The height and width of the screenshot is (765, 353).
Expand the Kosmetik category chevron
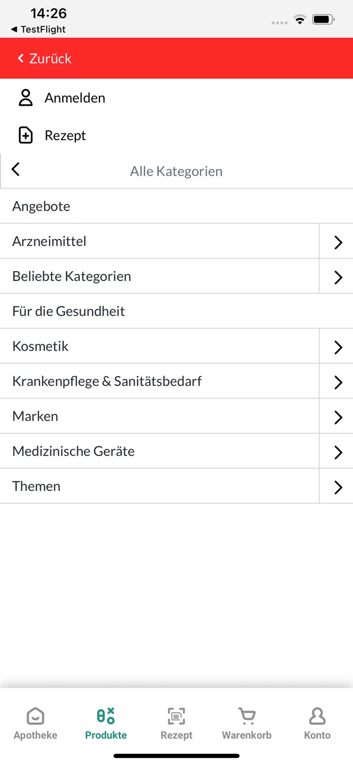click(336, 346)
